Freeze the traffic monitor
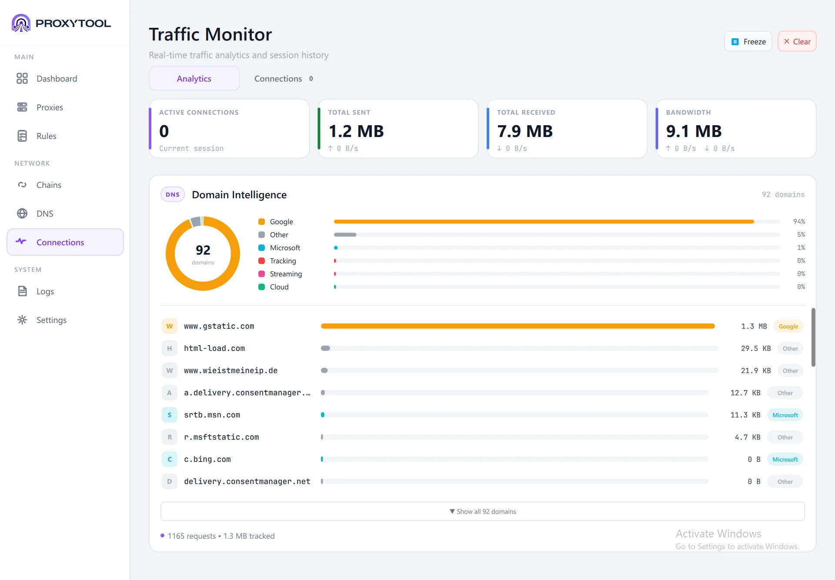Image resolution: width=835 pixels, height=580 pixels. pyautogui.click(x=748, y=41)
